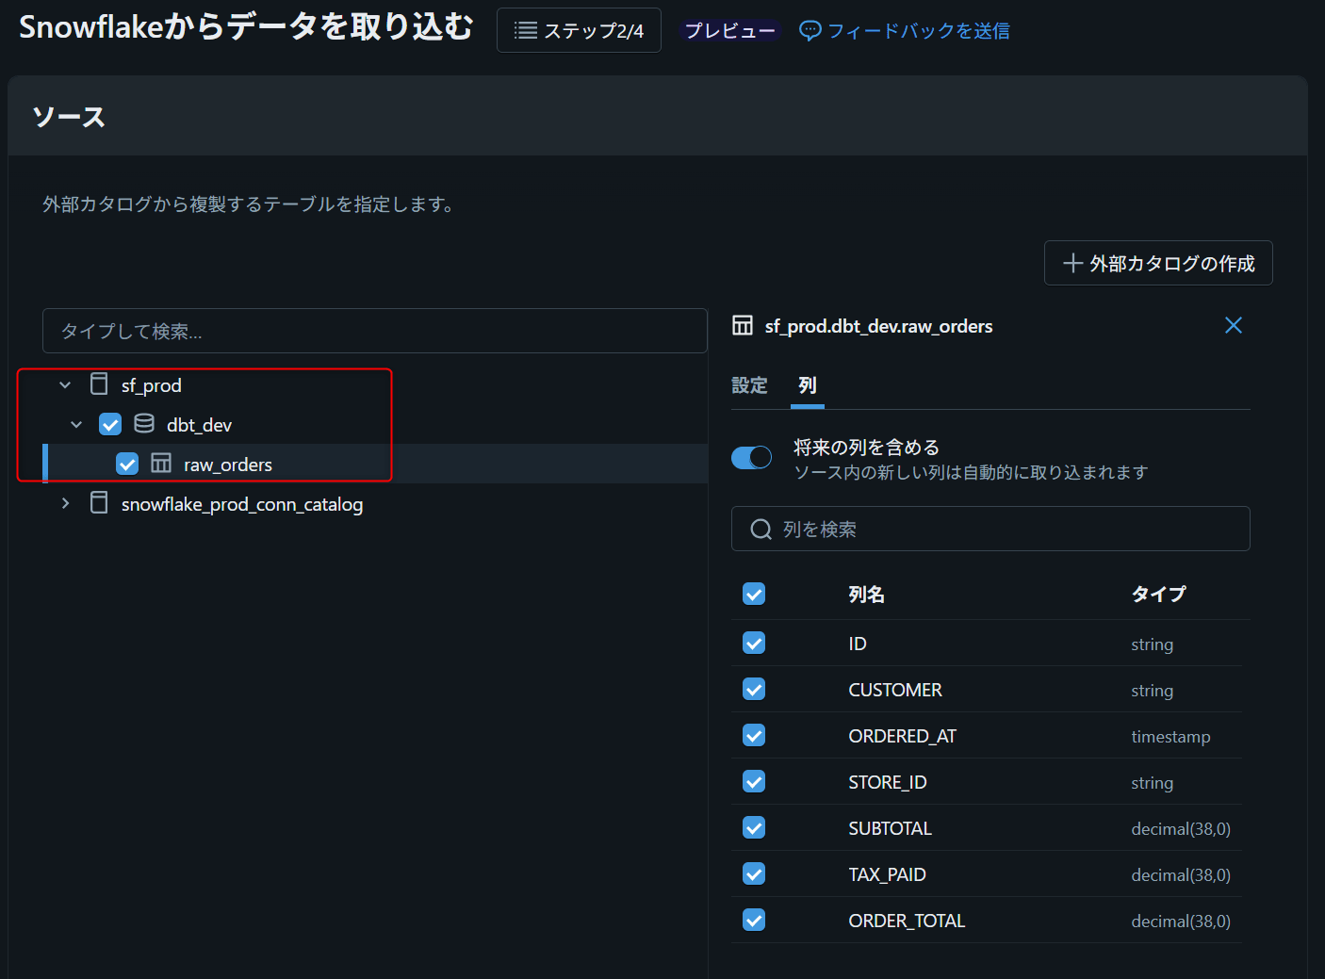Viewport: 1325px width, 979px height.
Task: Click the 外部カタログの作成 button
Action: tap(1158, 263)
